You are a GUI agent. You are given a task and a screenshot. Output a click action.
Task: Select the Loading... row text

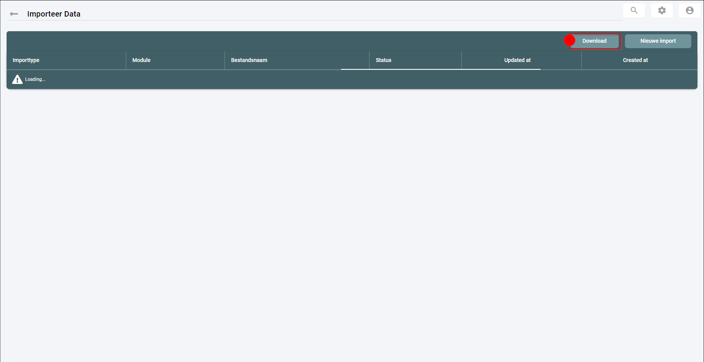[x=35, y=79]
